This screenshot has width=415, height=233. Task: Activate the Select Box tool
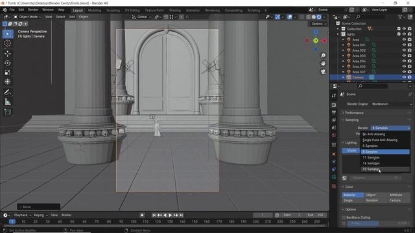[x=7, y=34]
